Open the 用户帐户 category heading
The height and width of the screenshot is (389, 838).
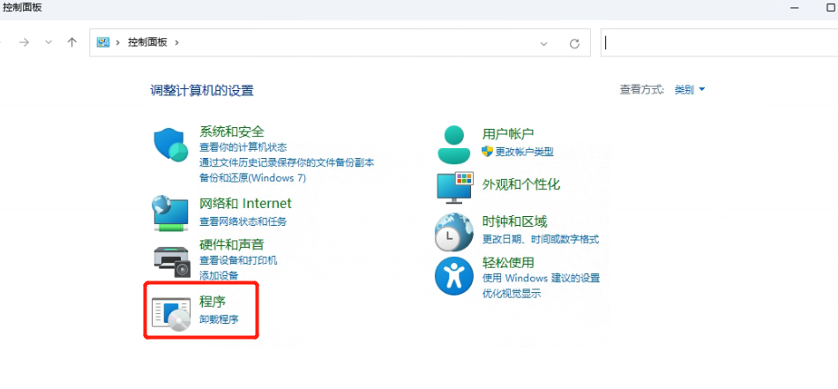pos(508,133)
